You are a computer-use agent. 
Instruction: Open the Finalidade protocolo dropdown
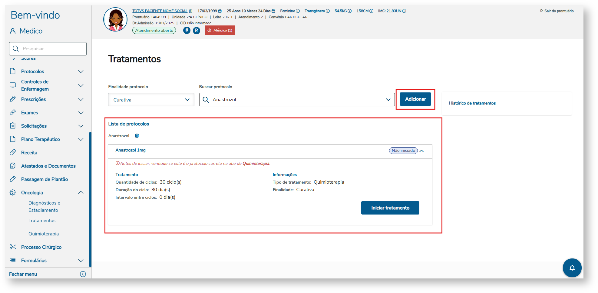pos(151,100)
